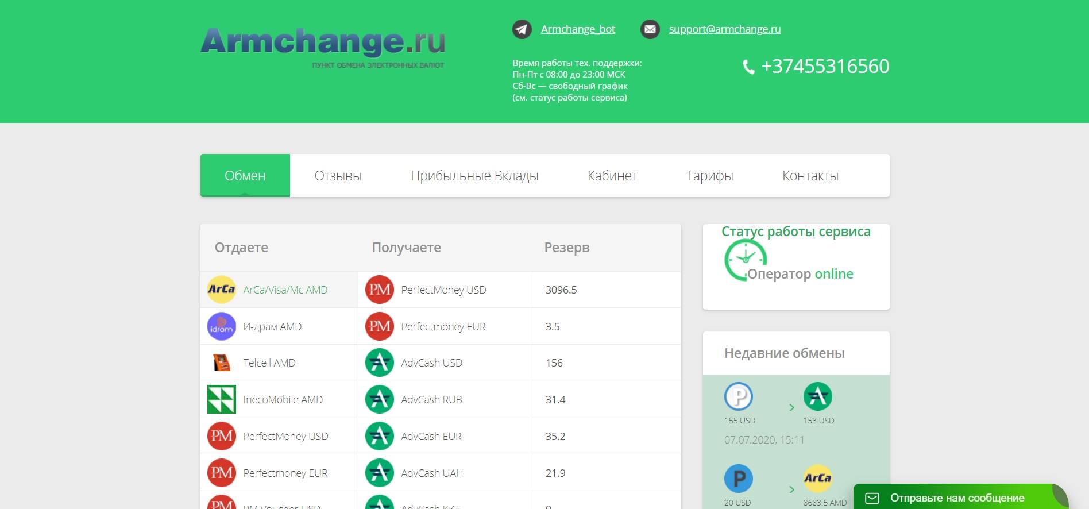Screen dimensions: 1089x509
Task: Click the Оператор online status text
Action: pyautogui.click(x=800, y=274)
